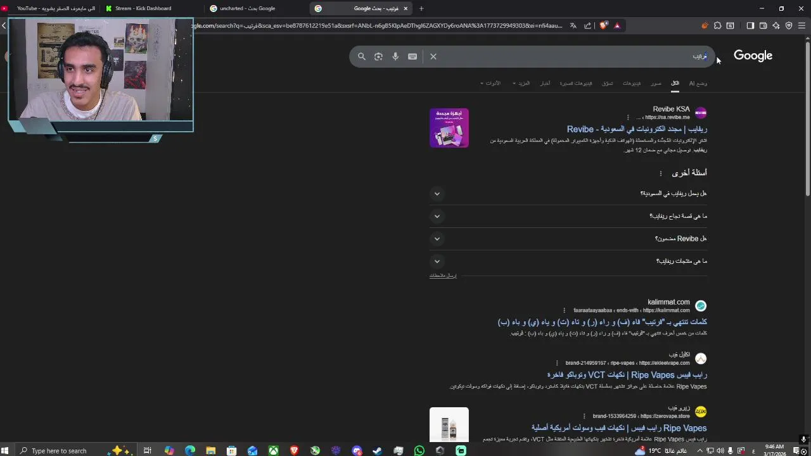Switch to the uncharted Google search tab
This screenshot has width=811, height=456.
pos(257,8)
